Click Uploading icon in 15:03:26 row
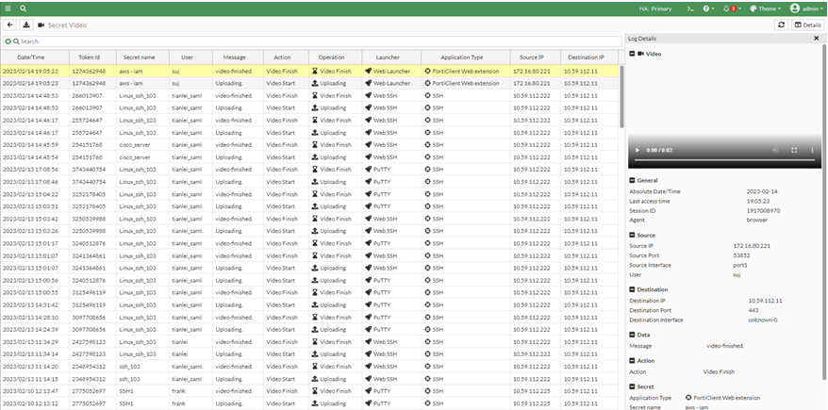 [315, 231]
